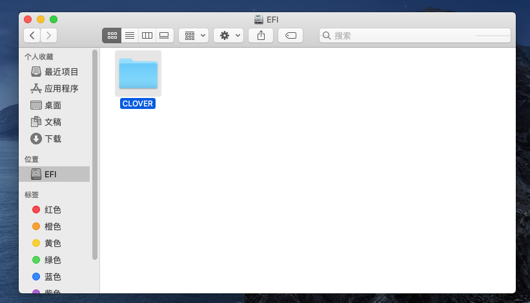Click the 个人收藏 section header

39,57
